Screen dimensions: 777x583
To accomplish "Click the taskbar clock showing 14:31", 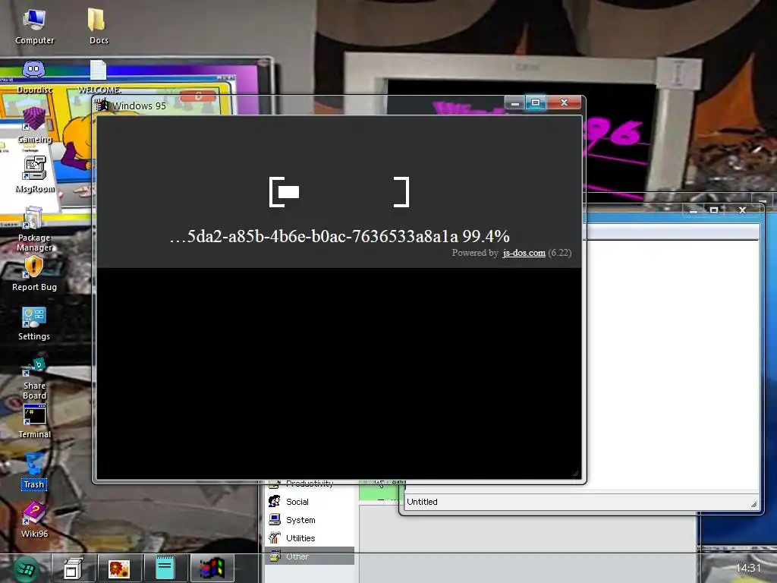I will coord(748,568).
